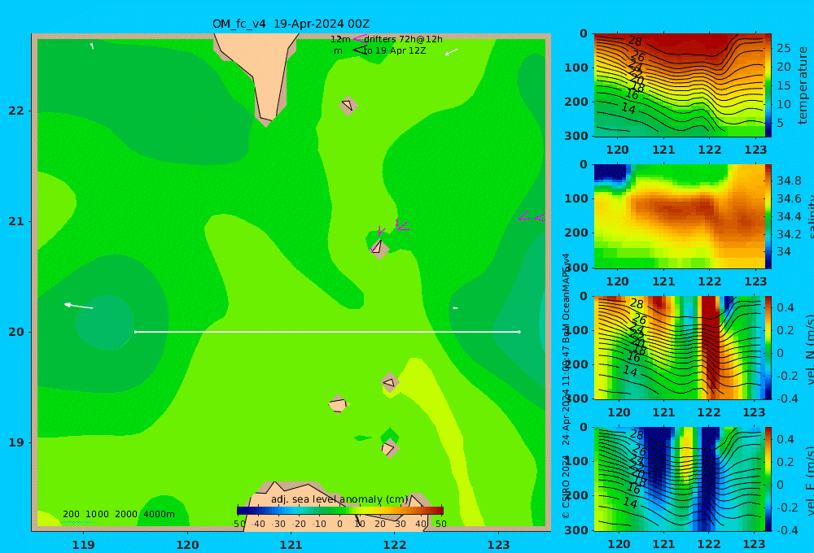
Task: Click the vertical '© CSIRO 2024' credit text
Action: point(567,486)
